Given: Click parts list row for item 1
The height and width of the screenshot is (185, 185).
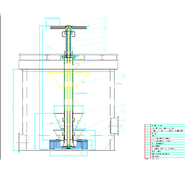Looking at the screenshot, I should pyautogui.click(x=165, y=157).
